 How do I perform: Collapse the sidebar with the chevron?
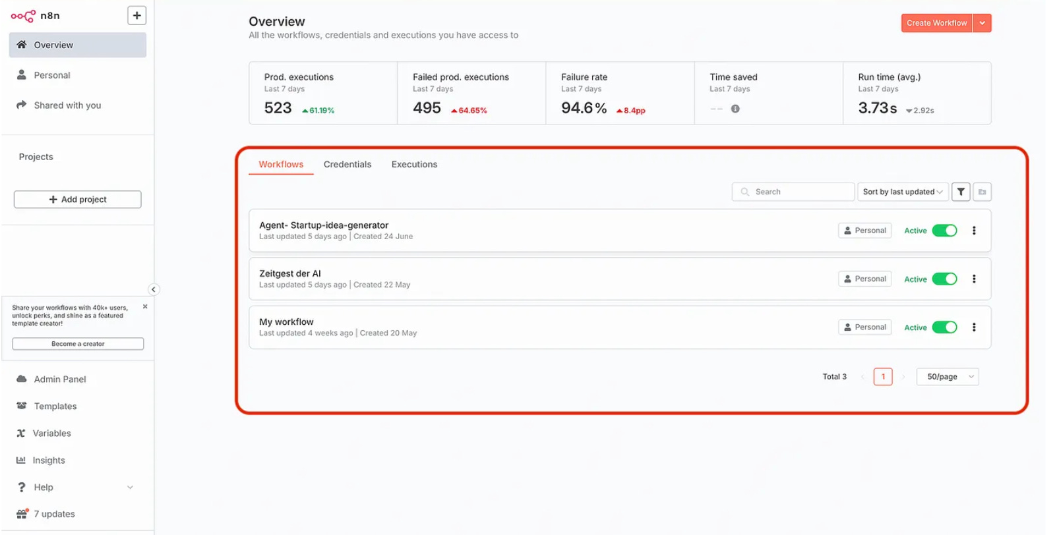click(153, 289)
